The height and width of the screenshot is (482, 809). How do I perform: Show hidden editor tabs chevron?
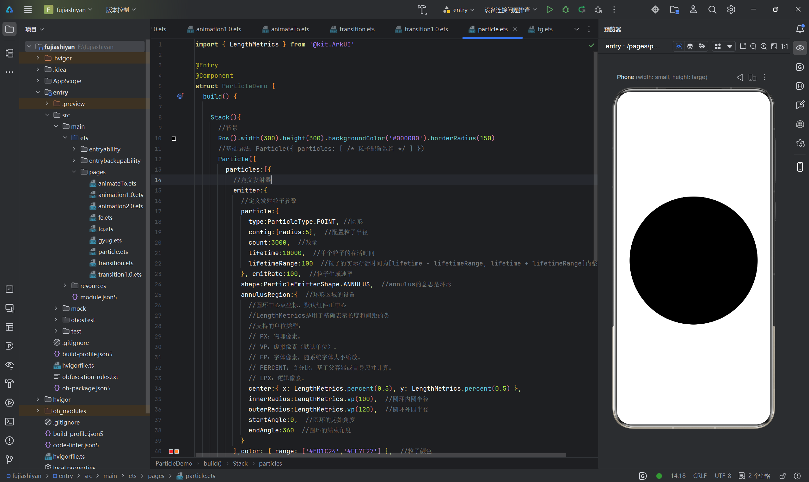click(576, 29)
